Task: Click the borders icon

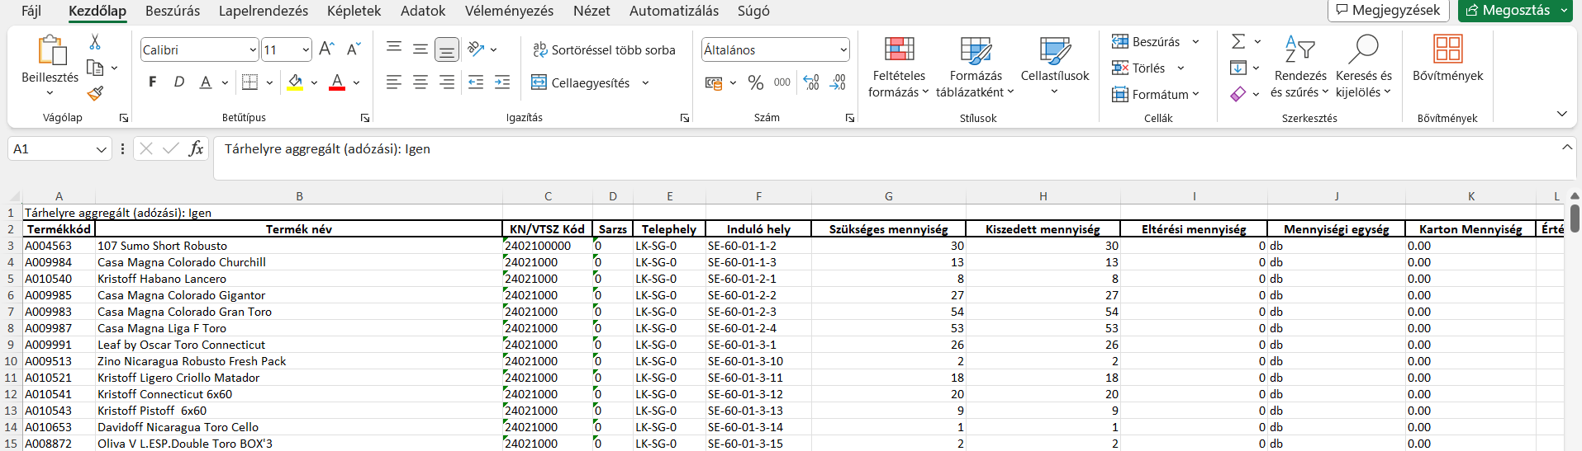Action: click(x=249, y=82)
